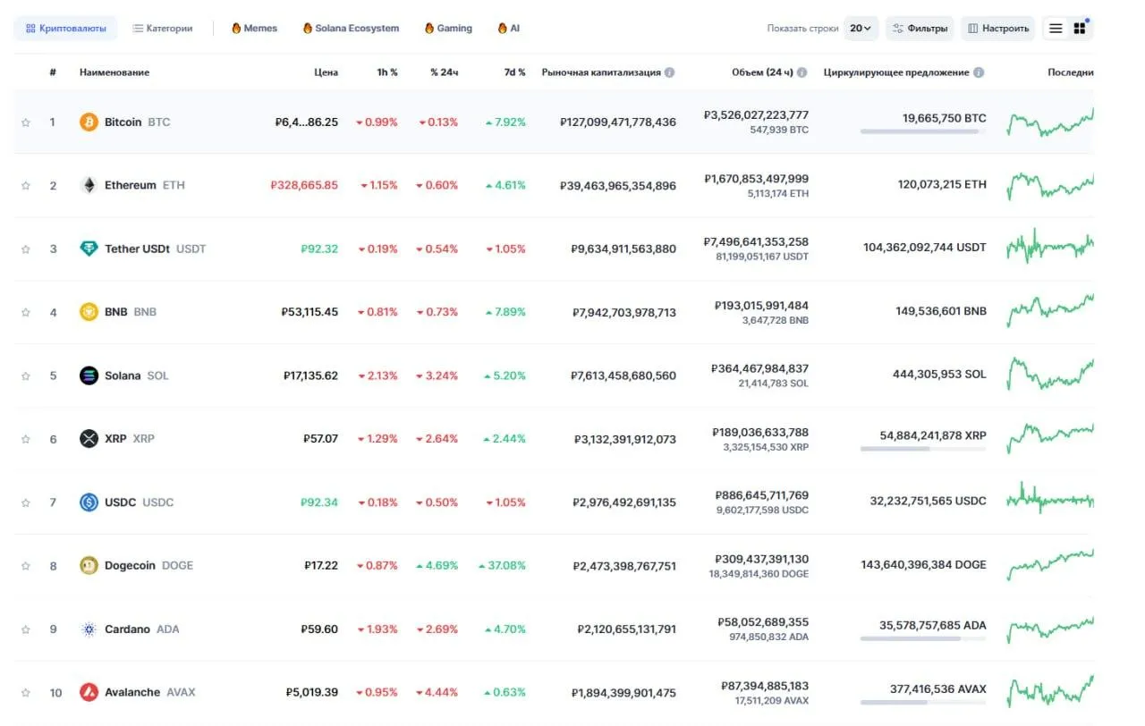
Task: Click the Dogecoin logo icon
Action: click(x=89, y=565)
